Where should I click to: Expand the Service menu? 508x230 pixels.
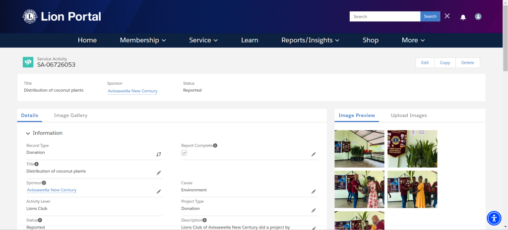tap(203, 40)
